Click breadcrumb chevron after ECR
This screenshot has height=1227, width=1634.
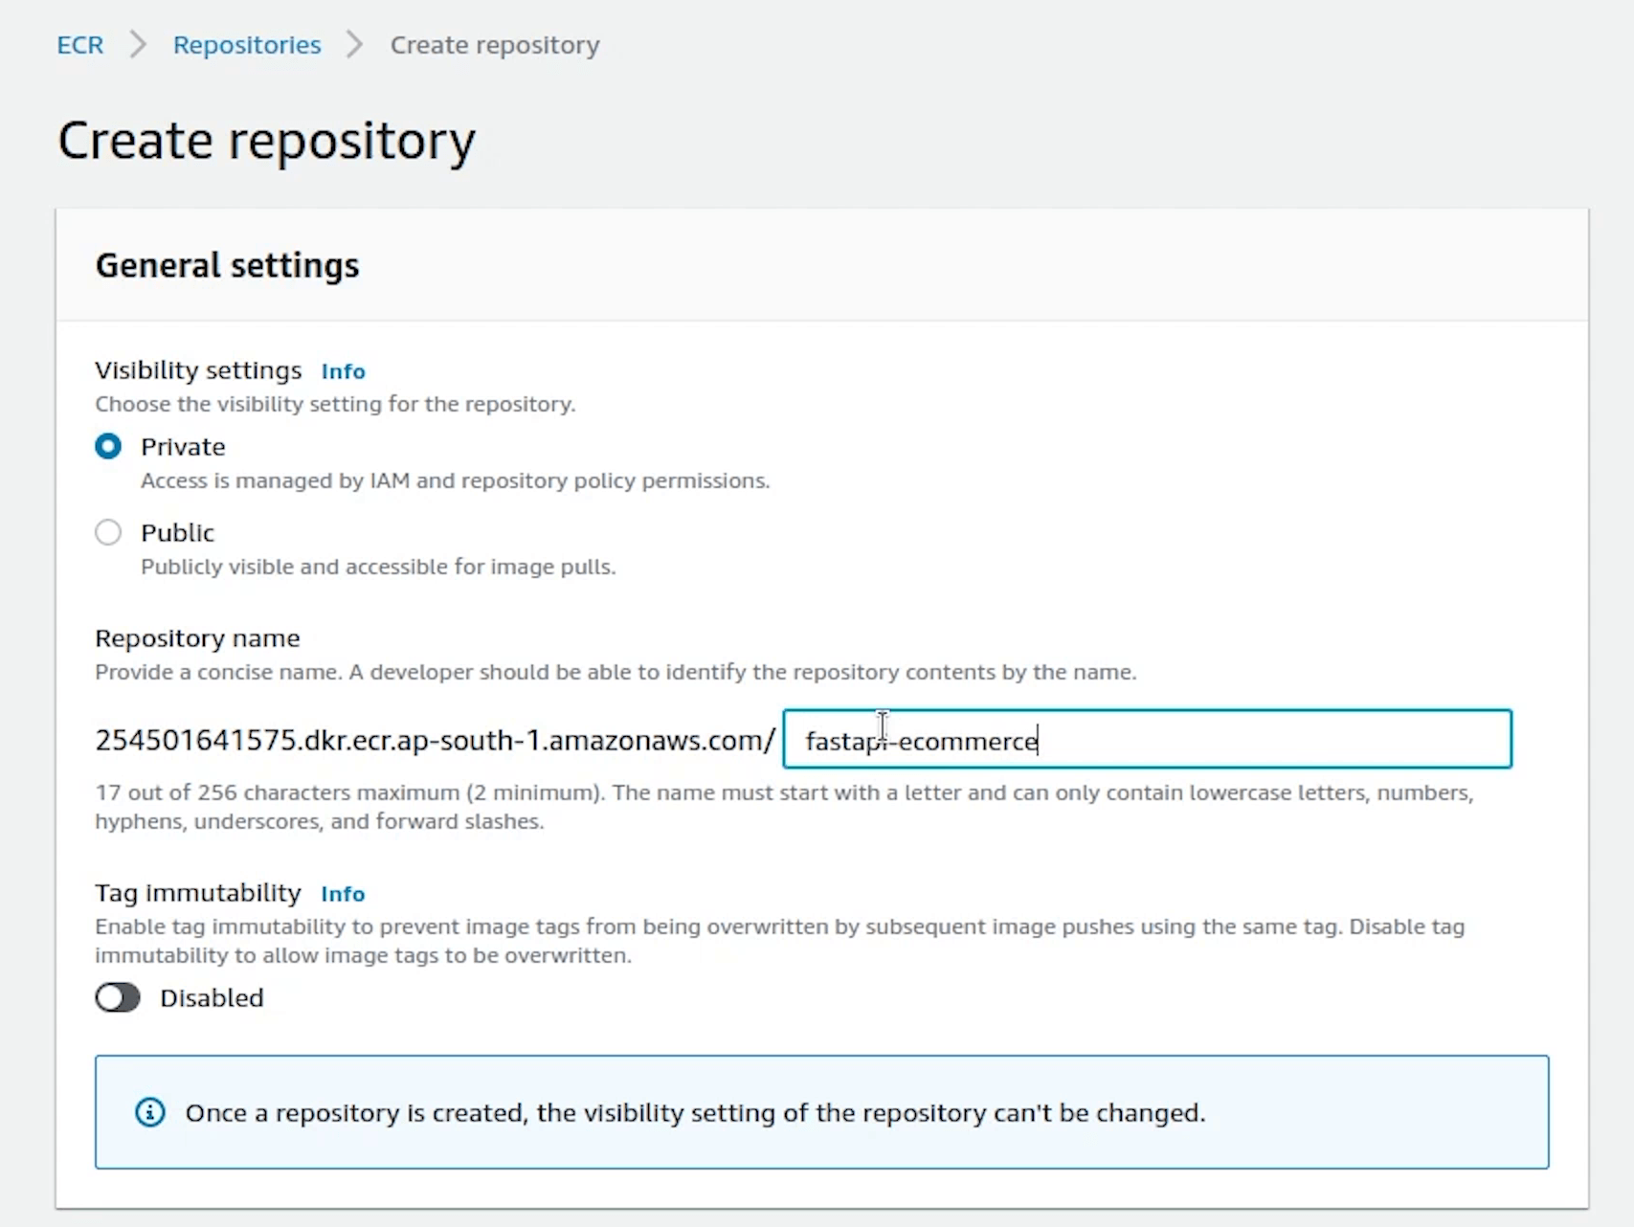point(139,45)
